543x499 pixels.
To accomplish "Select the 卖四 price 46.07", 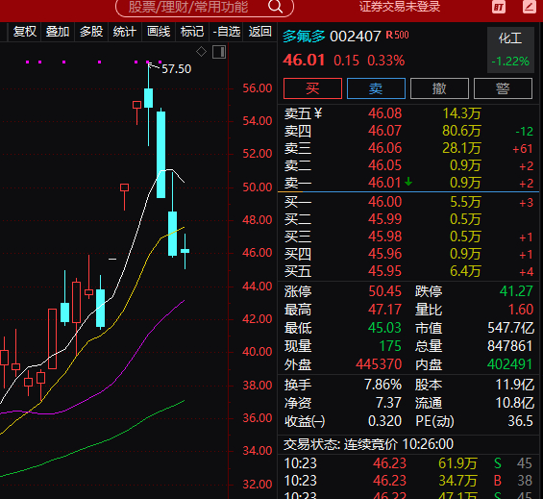I will (x=384, y=131).
